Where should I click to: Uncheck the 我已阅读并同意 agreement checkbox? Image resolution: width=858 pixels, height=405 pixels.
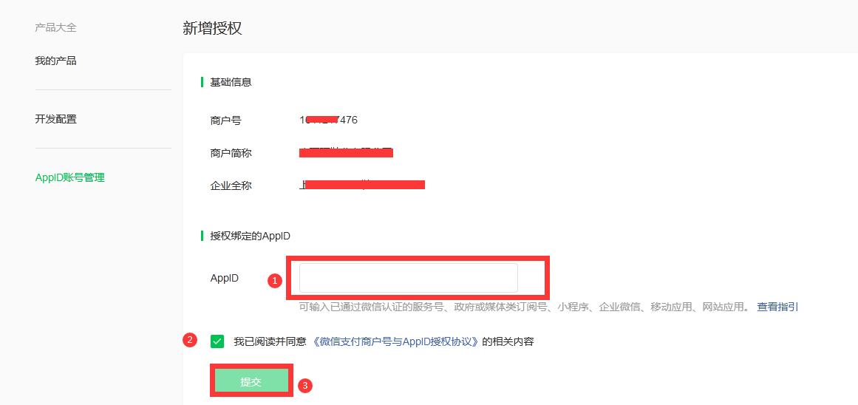coord(217,341)
